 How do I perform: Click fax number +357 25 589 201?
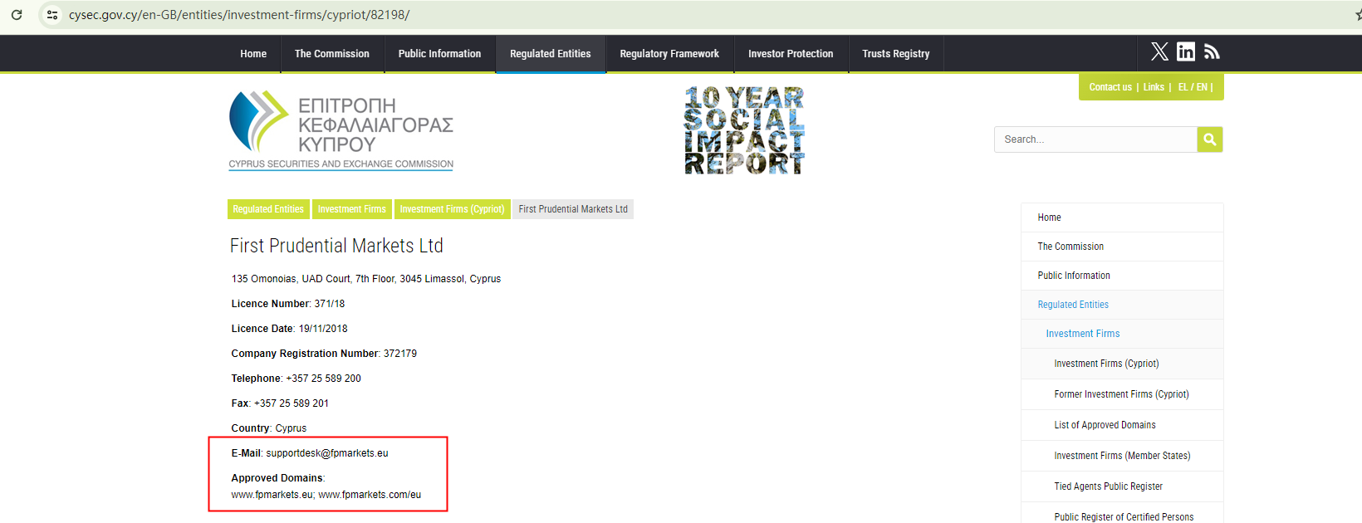coord(292,403)
